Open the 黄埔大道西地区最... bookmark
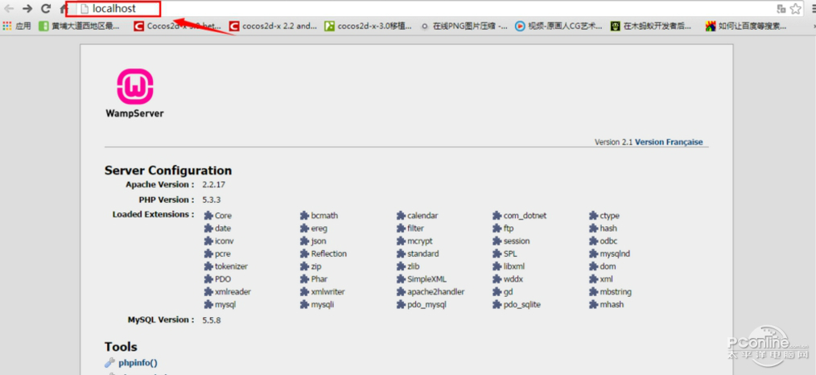816x375 pixels. tap(79, 26)
